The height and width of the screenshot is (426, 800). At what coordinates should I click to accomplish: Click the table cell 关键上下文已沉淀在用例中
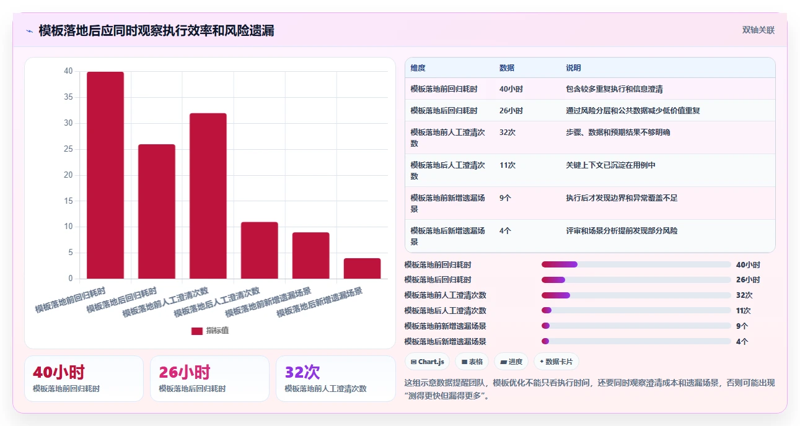click(610, 165)
